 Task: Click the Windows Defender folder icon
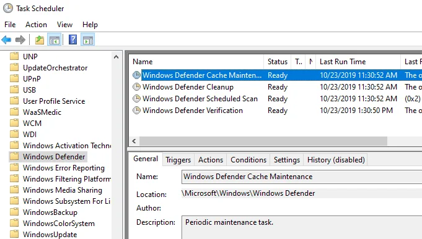(14, 156)
